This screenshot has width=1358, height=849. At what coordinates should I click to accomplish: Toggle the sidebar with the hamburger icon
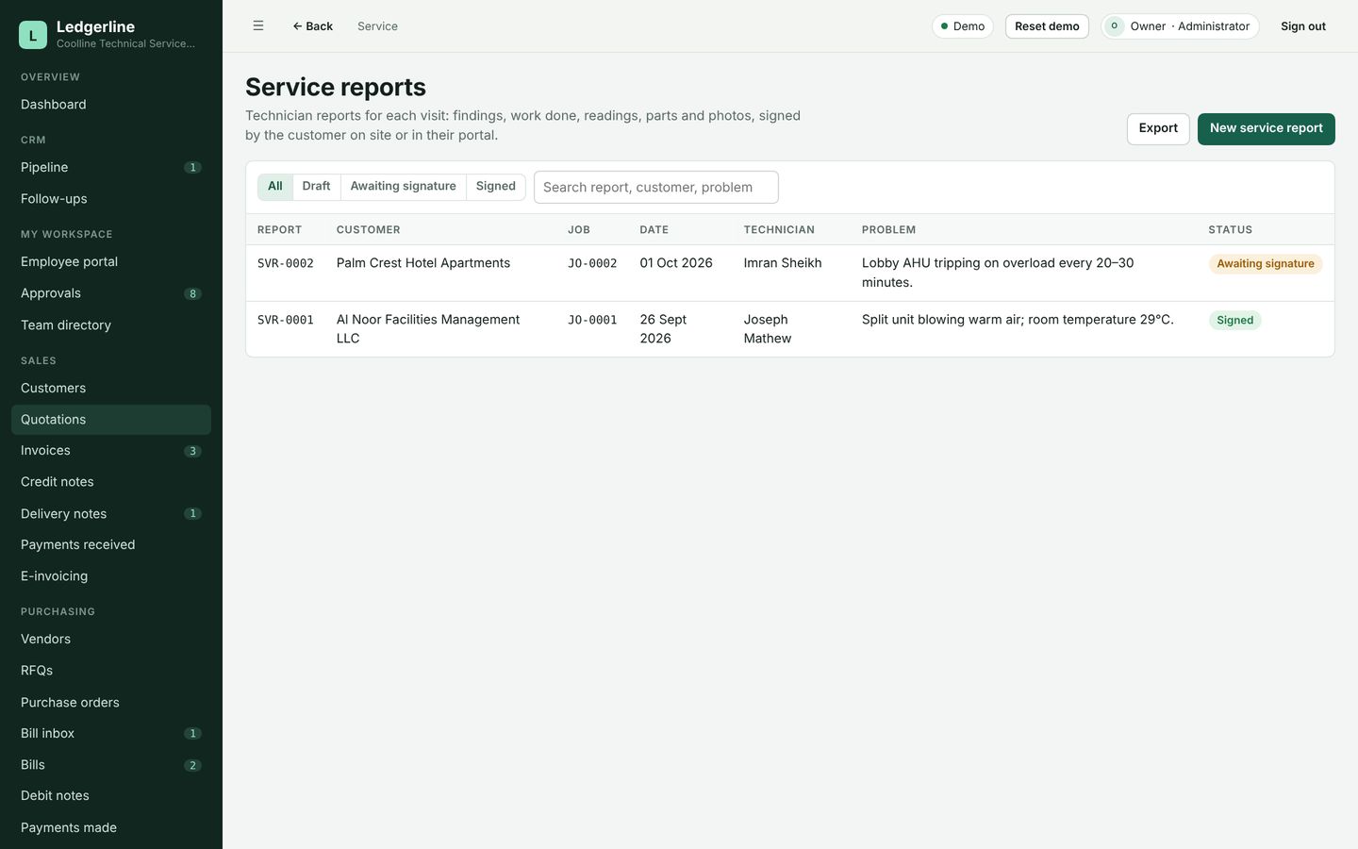(x=258, y=26)
